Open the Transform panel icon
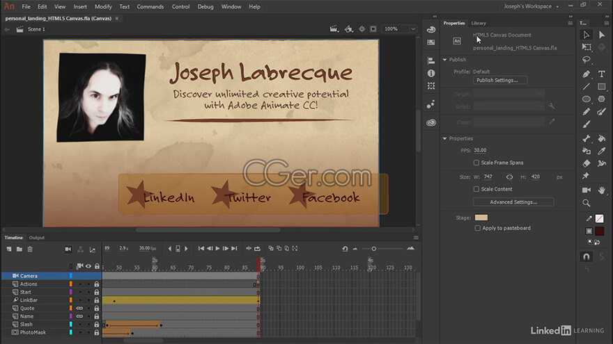This screenshot has width=613, height=344. [x=430, y=85]
